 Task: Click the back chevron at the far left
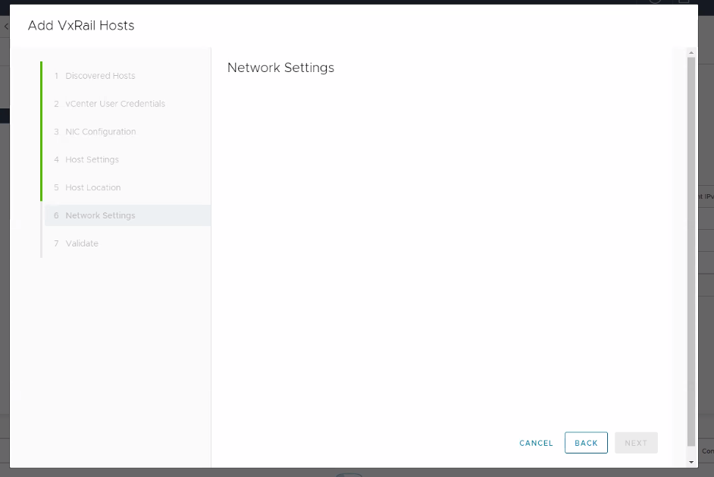[5, 25]
